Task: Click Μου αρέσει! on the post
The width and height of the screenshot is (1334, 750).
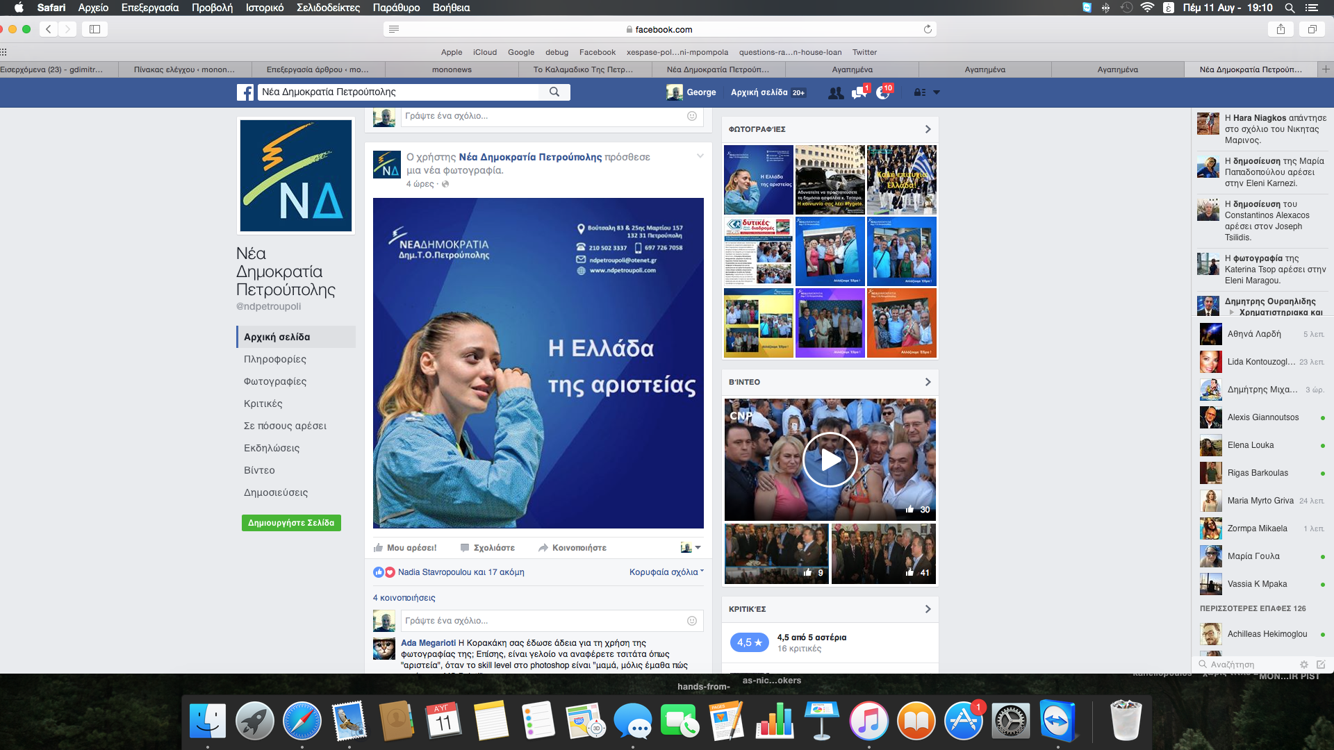Action: pyautogui.click(x=405, y=548)
